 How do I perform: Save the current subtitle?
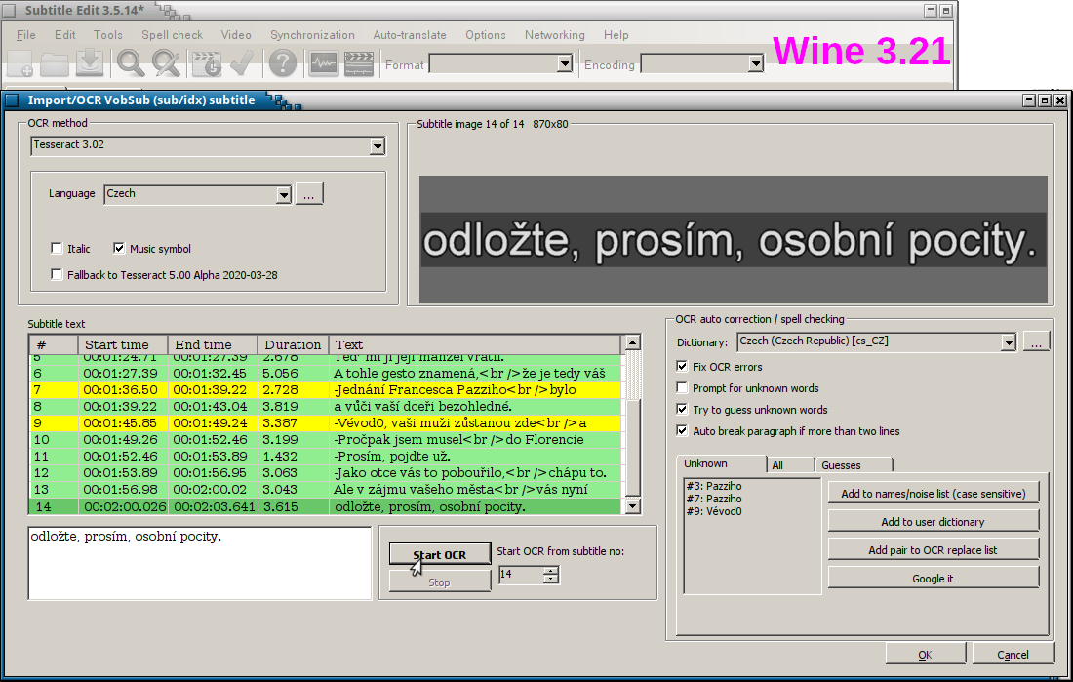tap(90, 62)
